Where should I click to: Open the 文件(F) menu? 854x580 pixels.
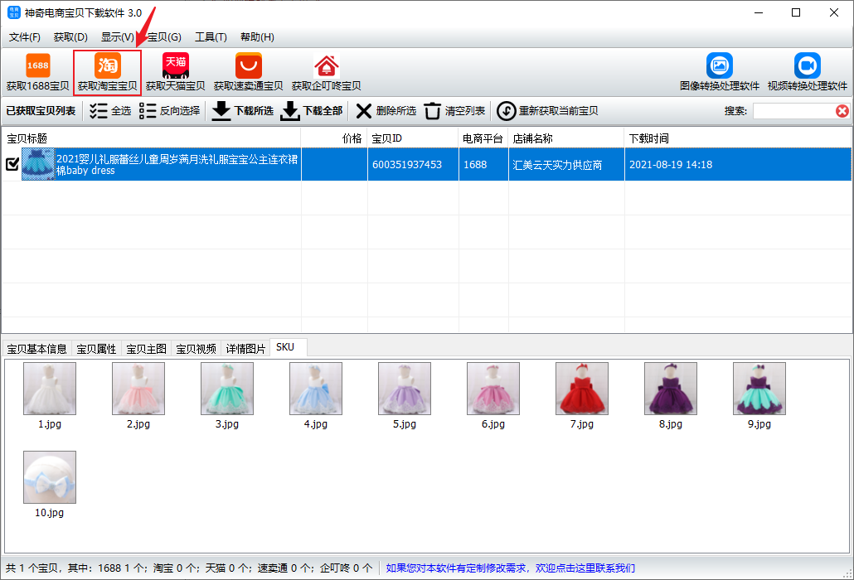[25, 37]
